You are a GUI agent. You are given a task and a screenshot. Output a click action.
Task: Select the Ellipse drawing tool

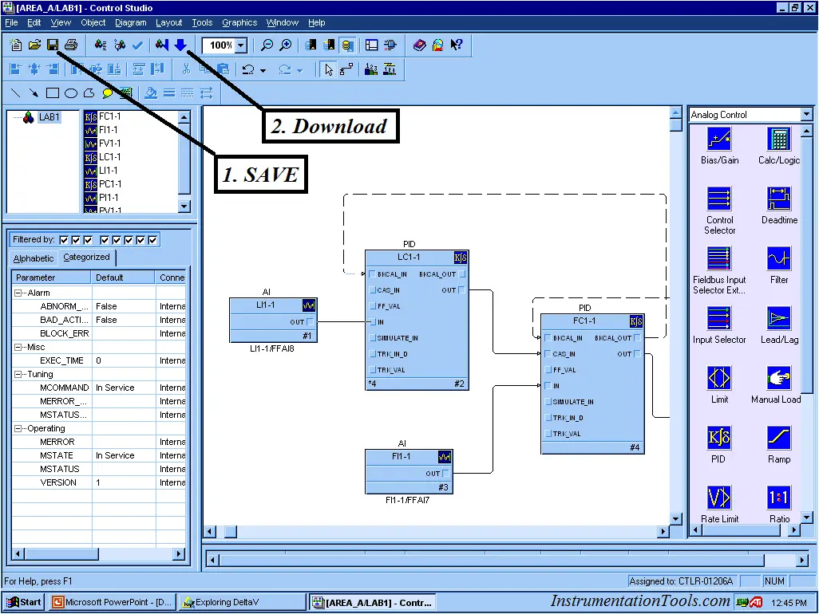pyautogui.click(x=71, y=92)
